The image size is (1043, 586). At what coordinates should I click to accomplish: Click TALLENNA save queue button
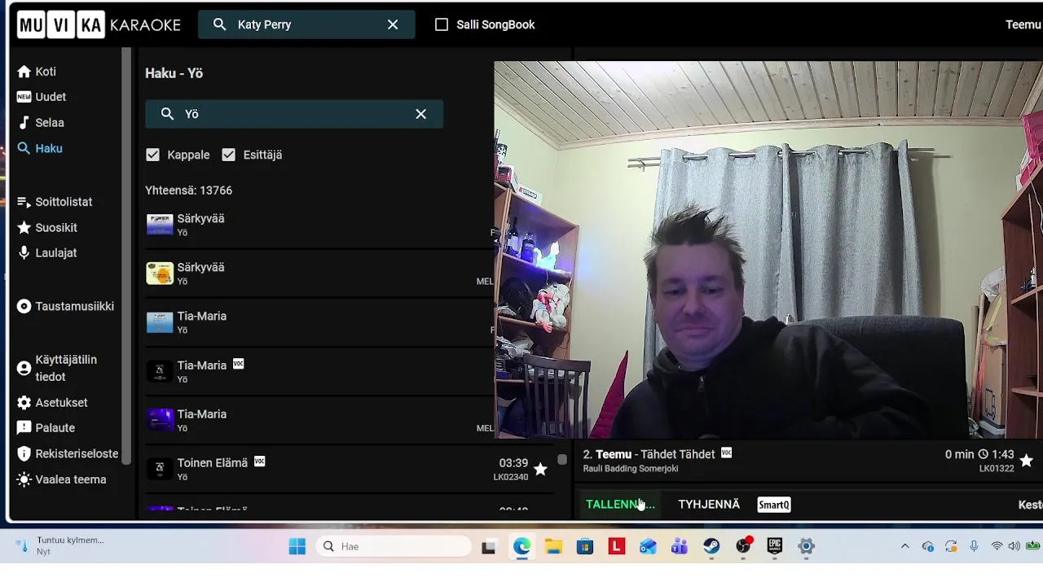620,505
